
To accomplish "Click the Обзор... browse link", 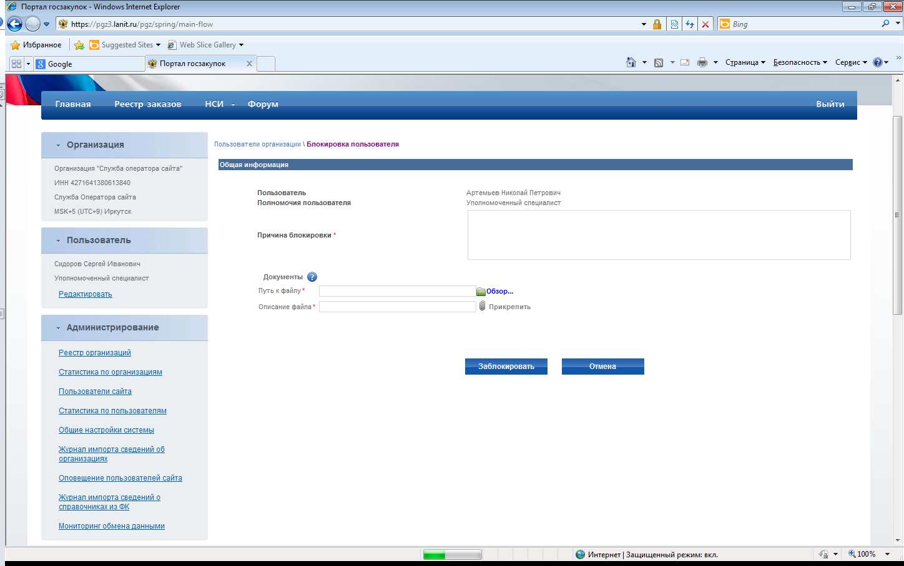I will coord(499,291).
